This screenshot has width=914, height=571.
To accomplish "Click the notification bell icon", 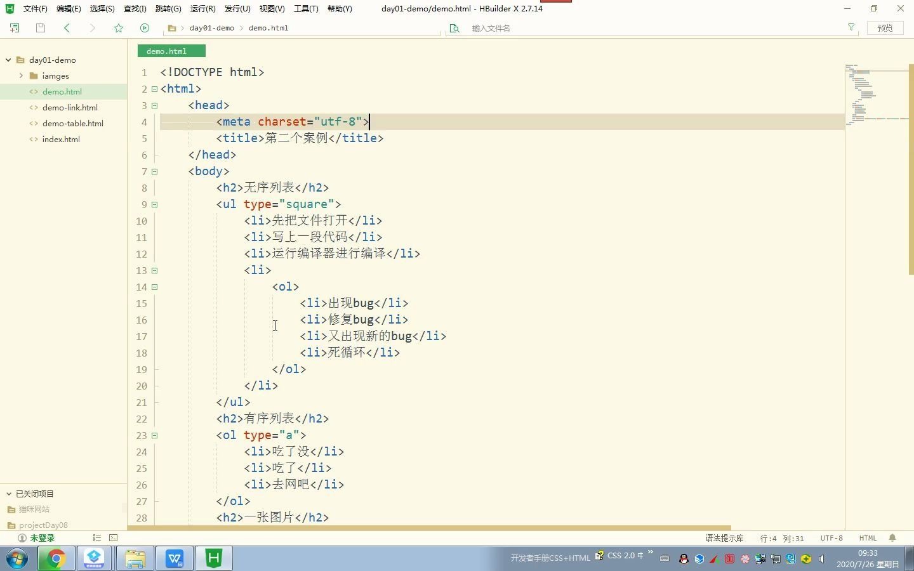I will 892,537.
